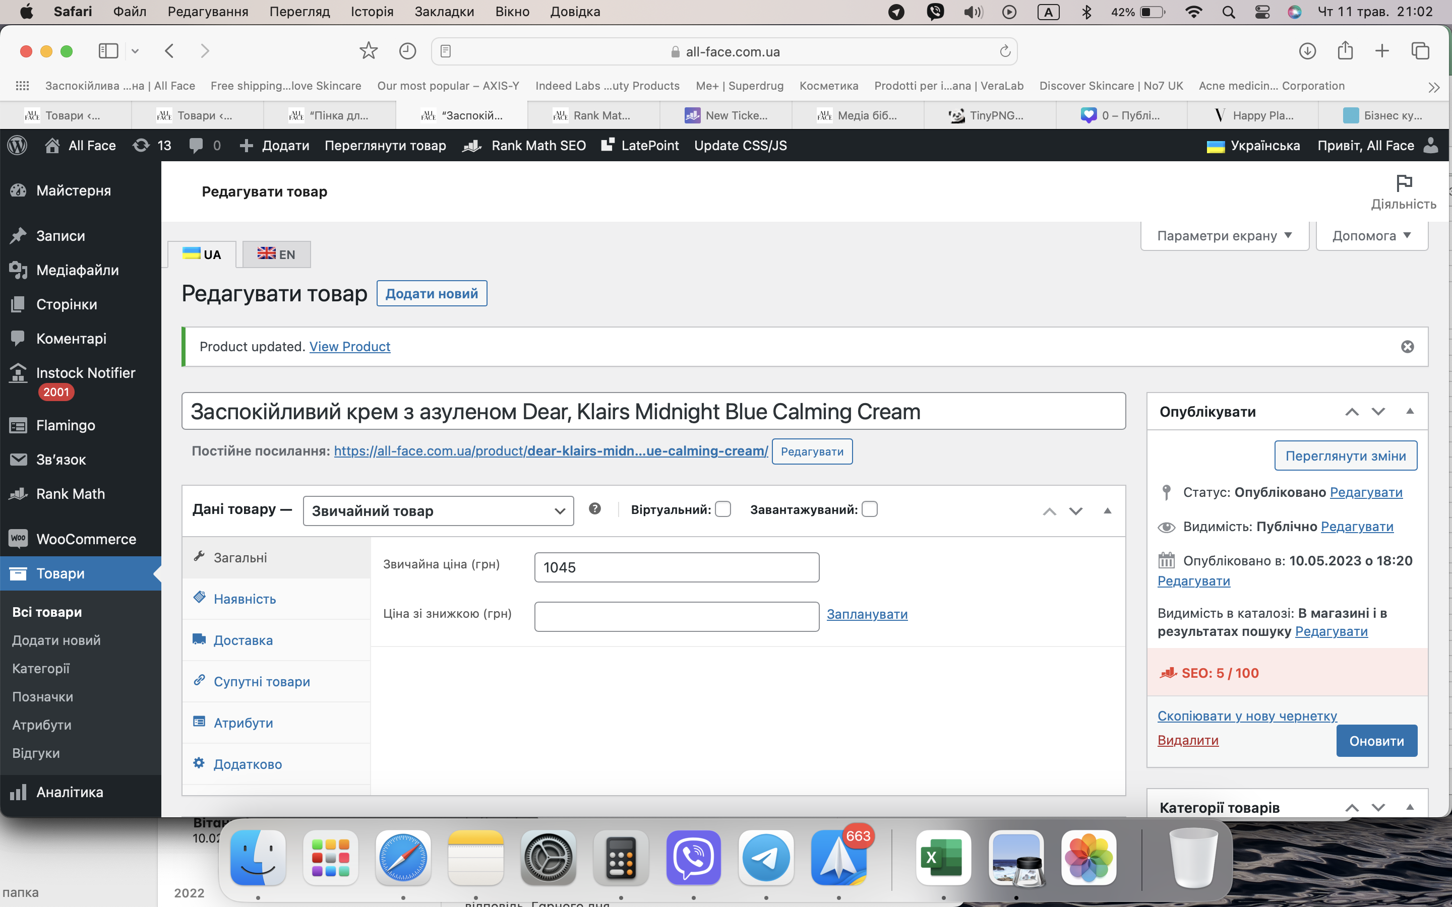
Task: Open the WooCommerce sidebar menu
Action: pos(86,539)
